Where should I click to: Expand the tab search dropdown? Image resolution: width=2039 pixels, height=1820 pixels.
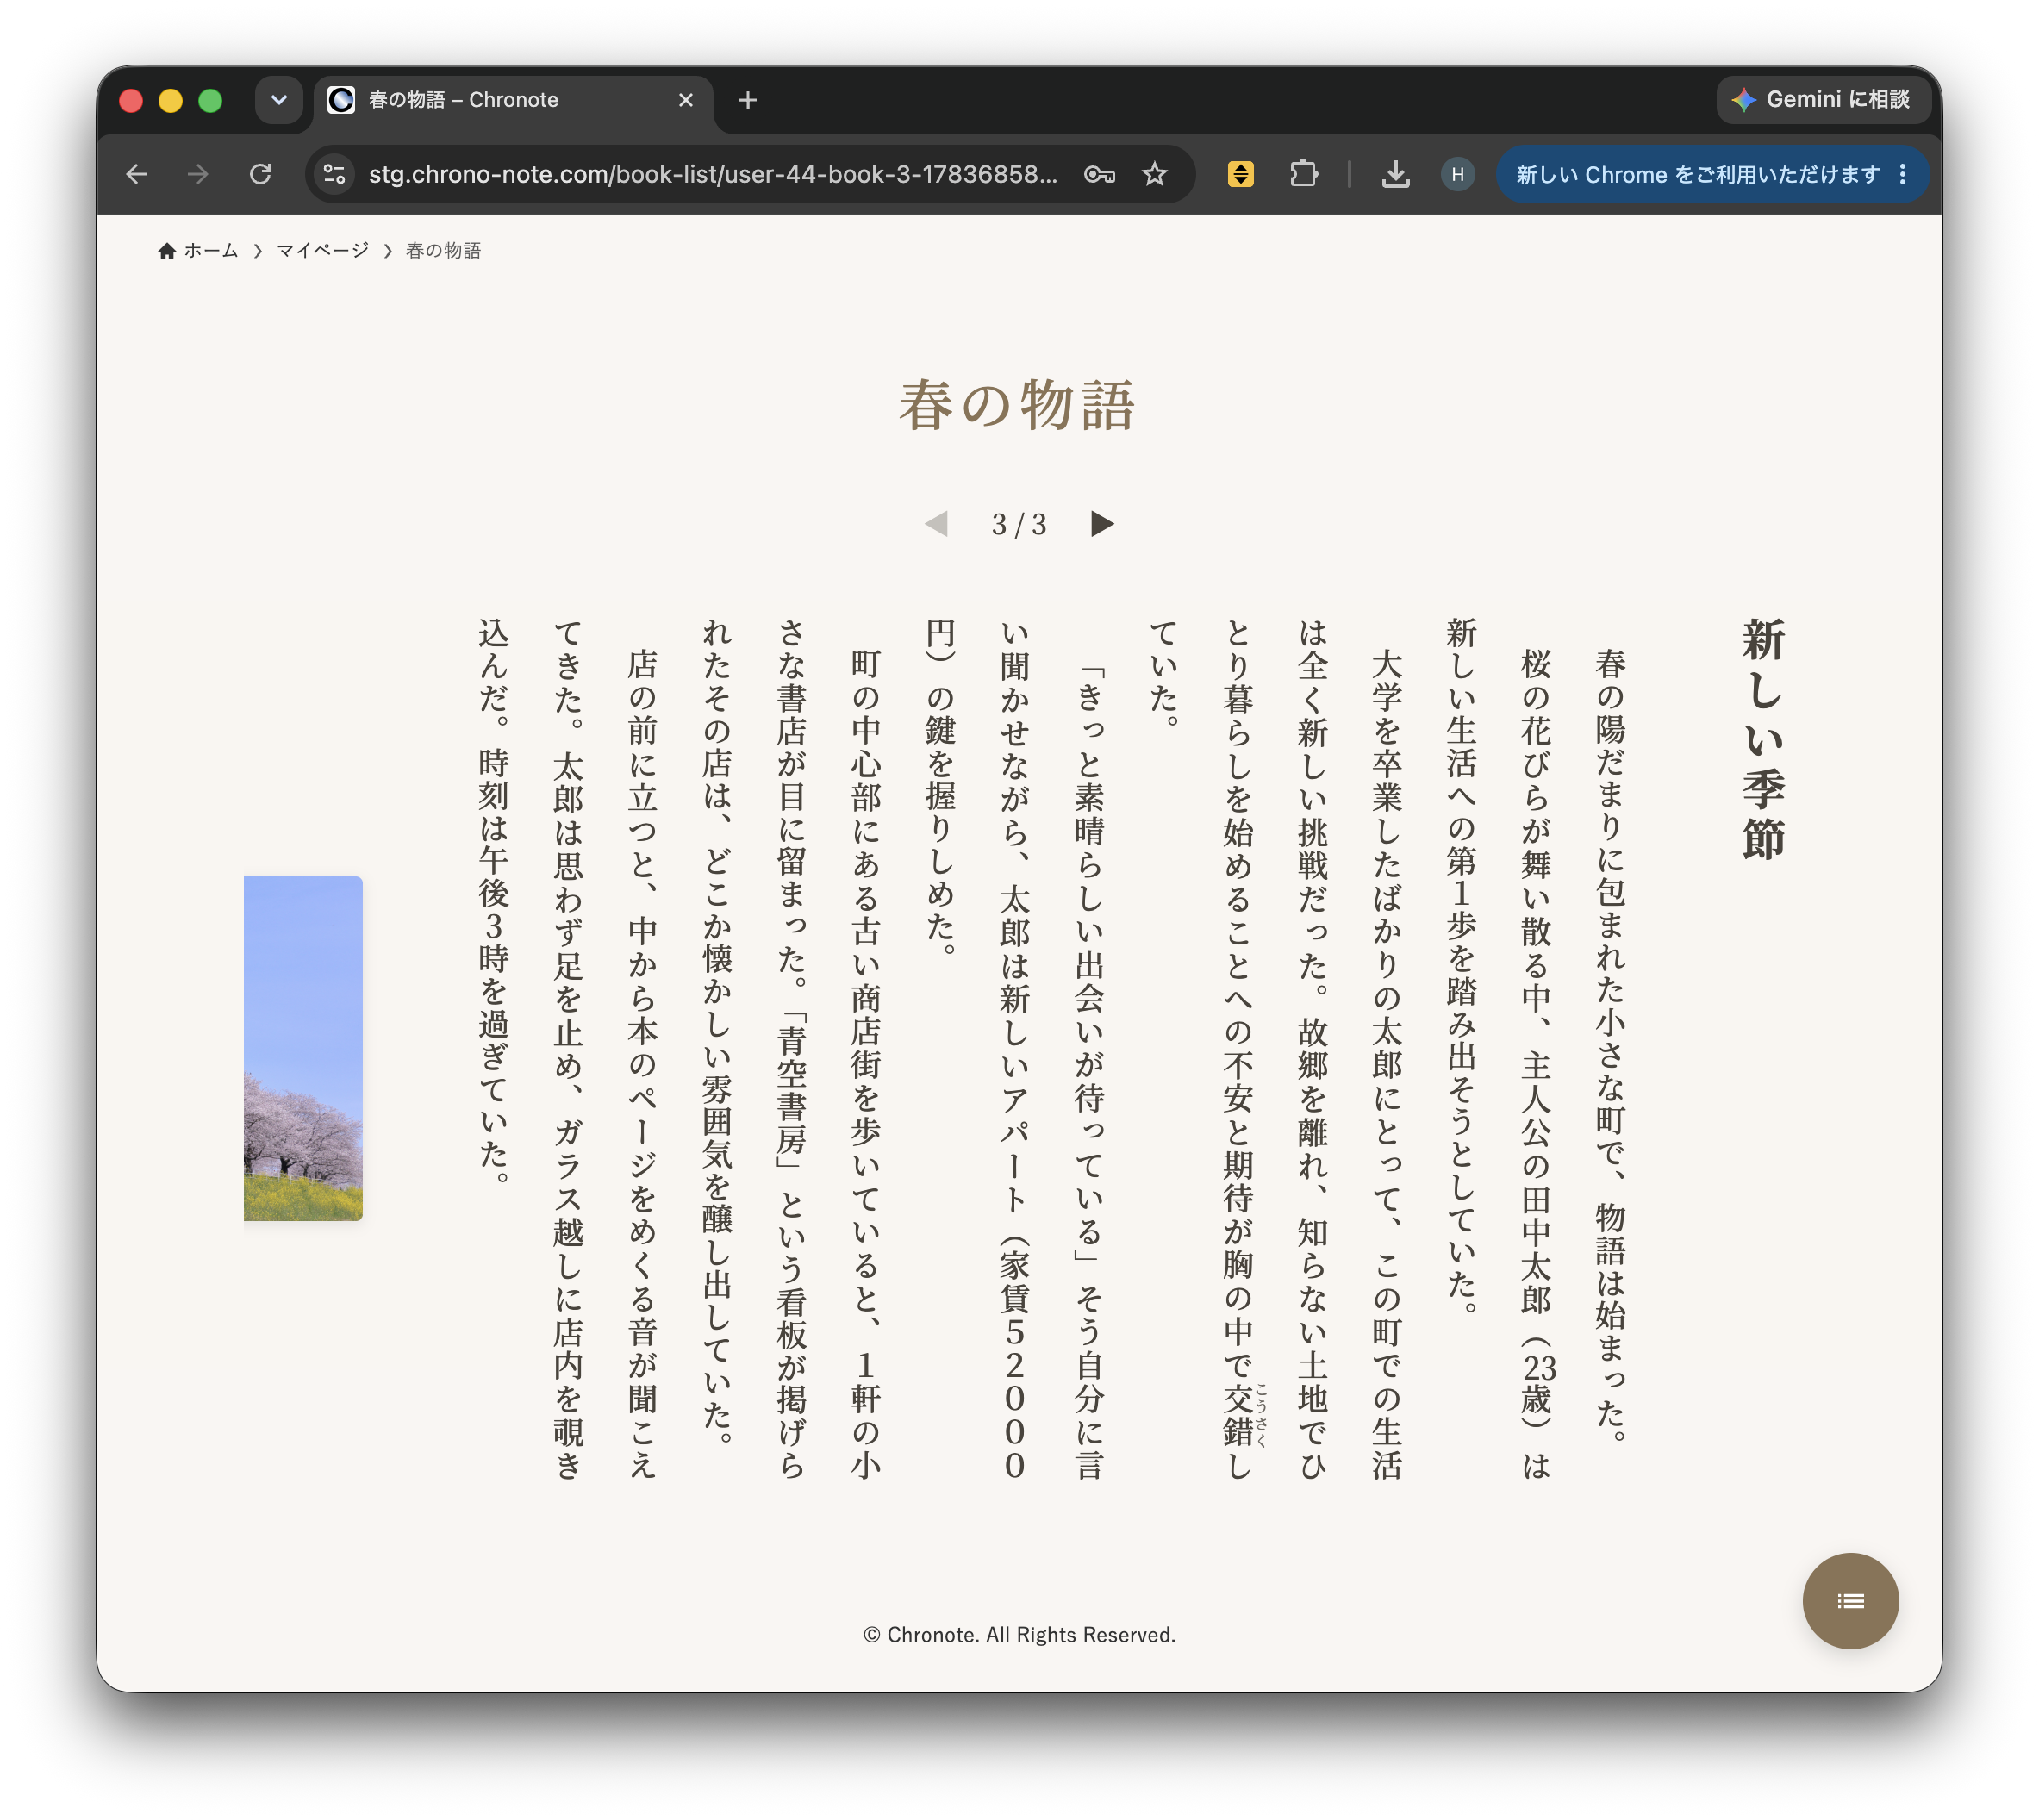tap(279, 100)
